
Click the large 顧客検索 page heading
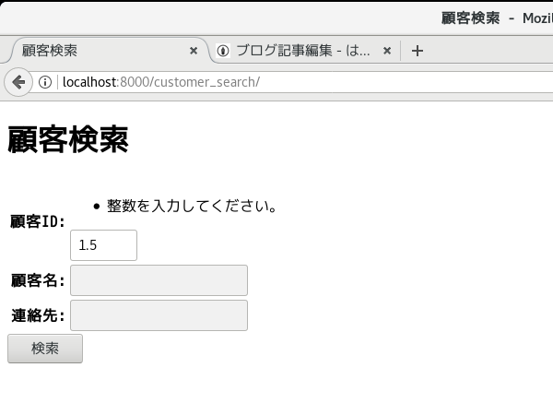click(68, 140)
